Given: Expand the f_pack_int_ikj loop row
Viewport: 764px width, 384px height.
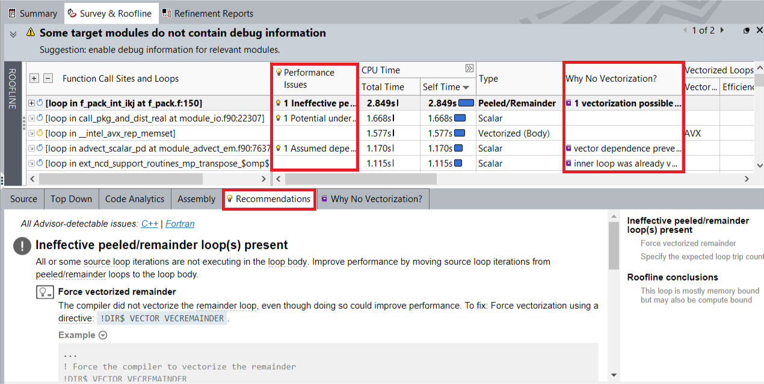Looking at the screenshot, I should [32, 104].
